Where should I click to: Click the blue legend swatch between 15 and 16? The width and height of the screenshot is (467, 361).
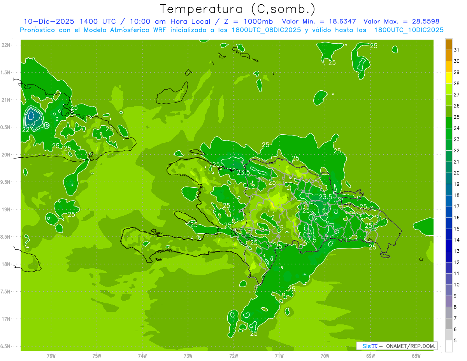click(449, 223)
